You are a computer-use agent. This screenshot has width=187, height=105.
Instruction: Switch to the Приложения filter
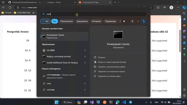pos(66,21)
